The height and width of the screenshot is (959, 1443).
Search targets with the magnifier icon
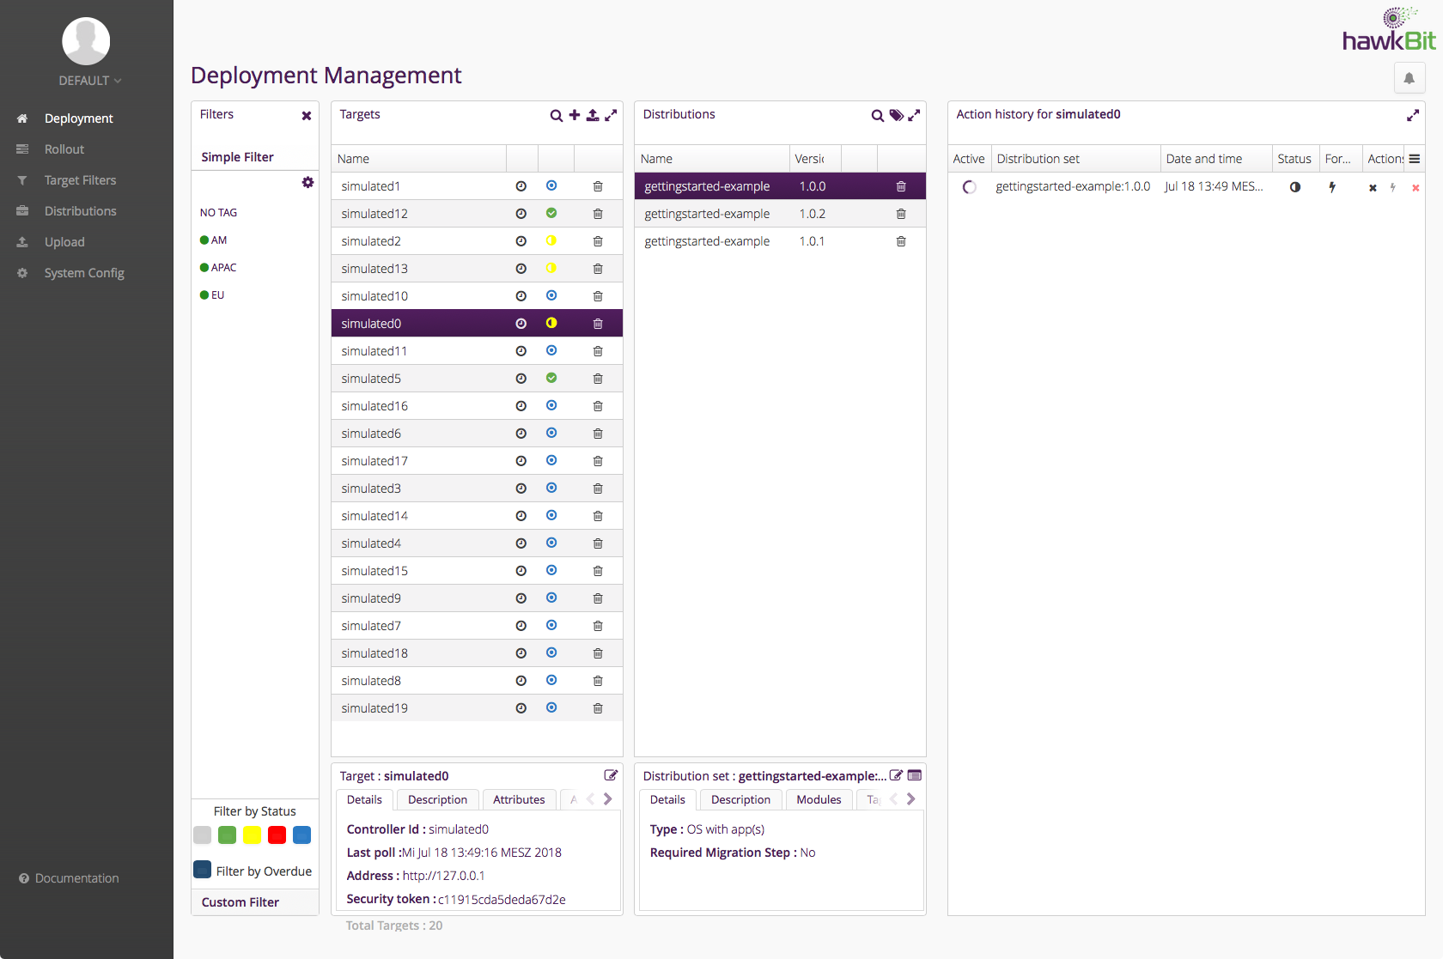[x=557, y=116]
